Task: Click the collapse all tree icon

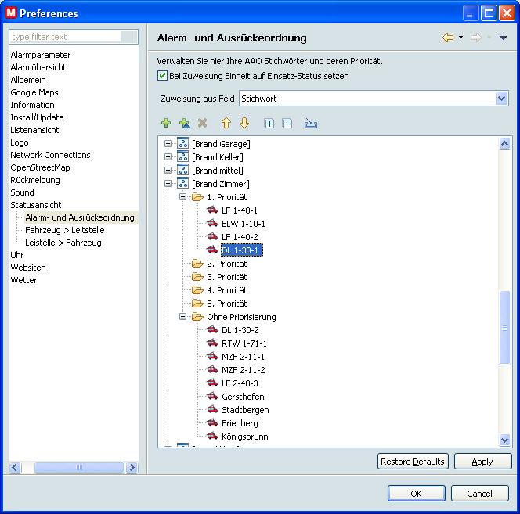Action: [x=287, y=124]
